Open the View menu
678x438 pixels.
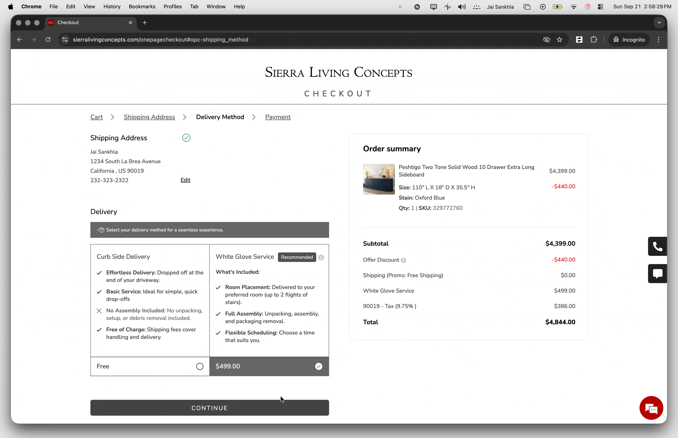[89, 6]
